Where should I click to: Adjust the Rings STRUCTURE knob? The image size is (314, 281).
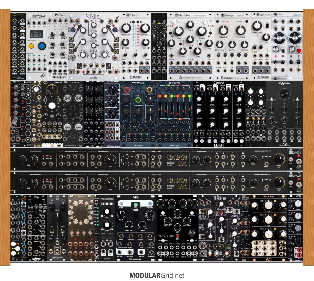click(x=241, y=30)
